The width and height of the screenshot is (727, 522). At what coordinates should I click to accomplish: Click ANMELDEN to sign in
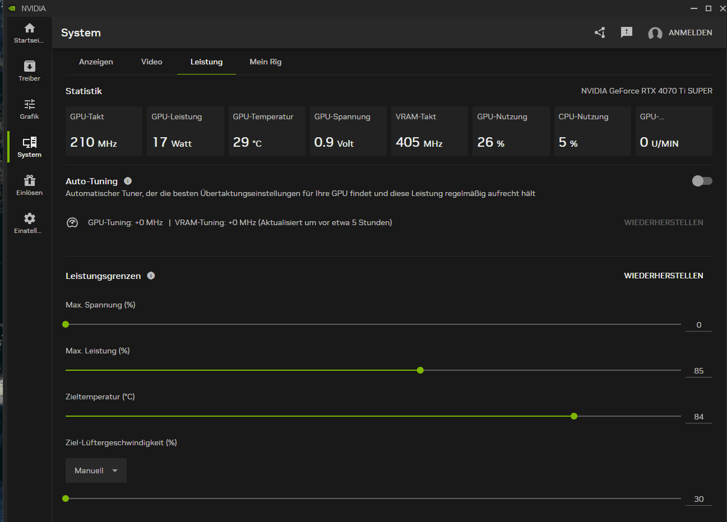[691, 32]
